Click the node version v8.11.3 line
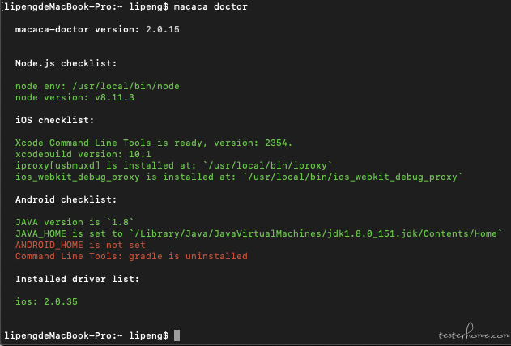Viewport: 511px width, 346px height. (75, 97)
